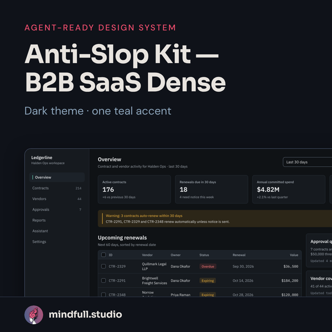Viewport: 332px width, 332px height.
Task: Click the CTR-2291 contract ID
Action: [117, 281]
